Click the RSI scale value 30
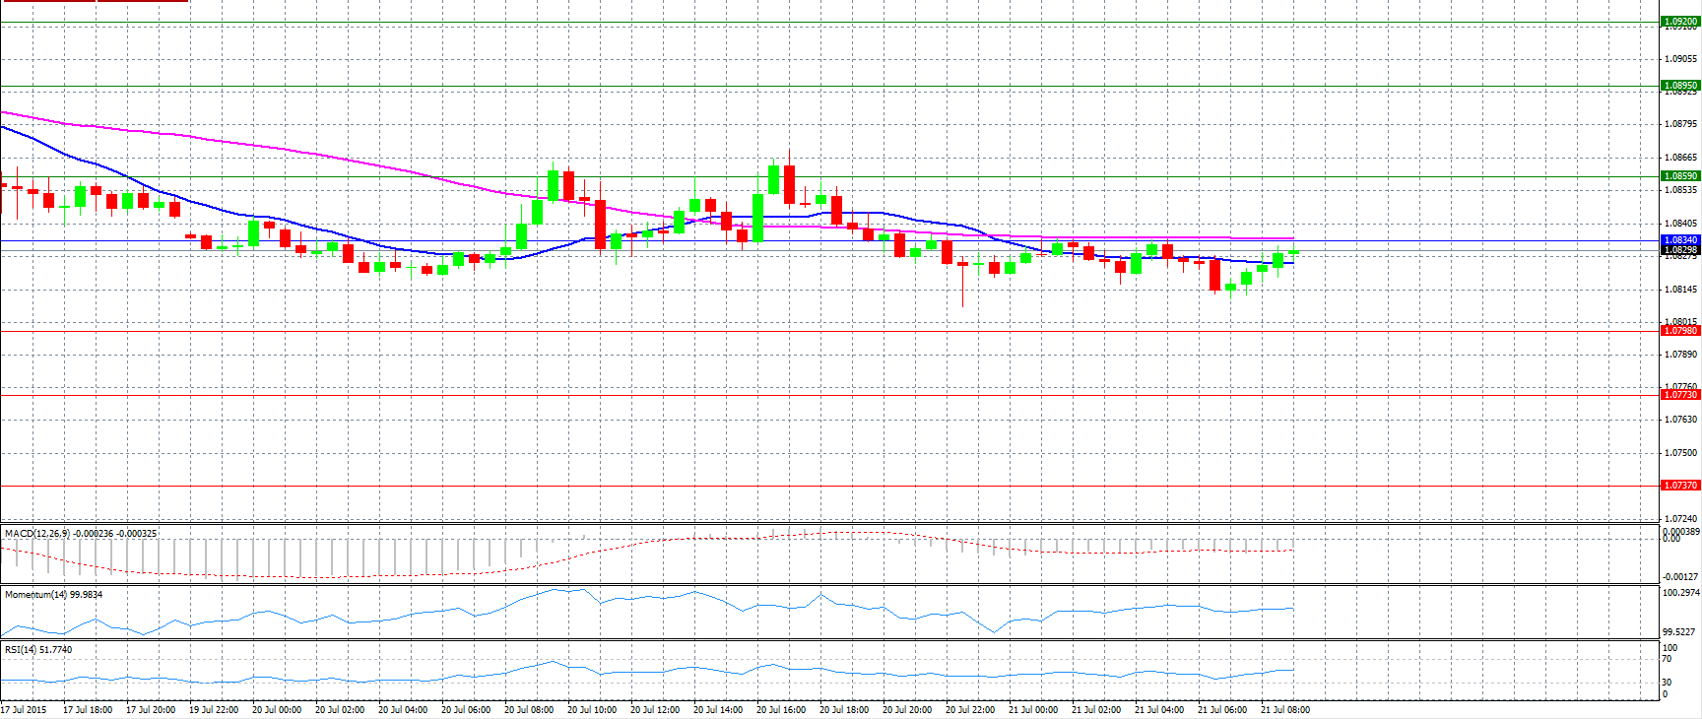 point(1668,683)
